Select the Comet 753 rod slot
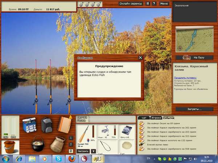The width and height of the screenshot is (218, 163). 86,136
